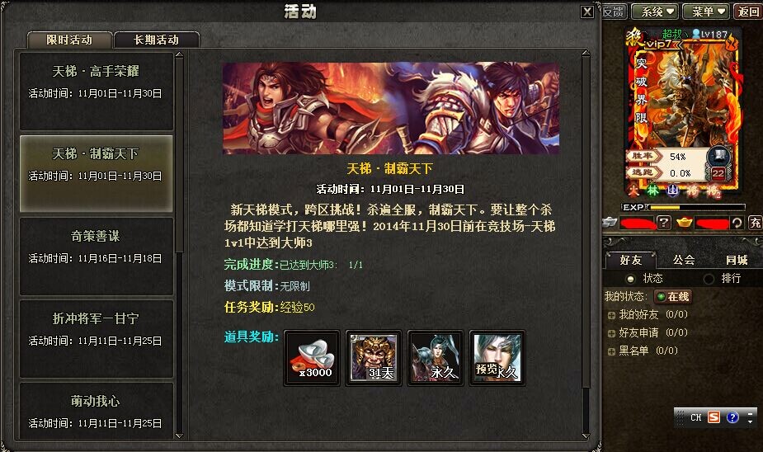Toggle the 在线 online status selector
Image resolution: width=763 pixels, height=452 pixels.
click(672, 296)
